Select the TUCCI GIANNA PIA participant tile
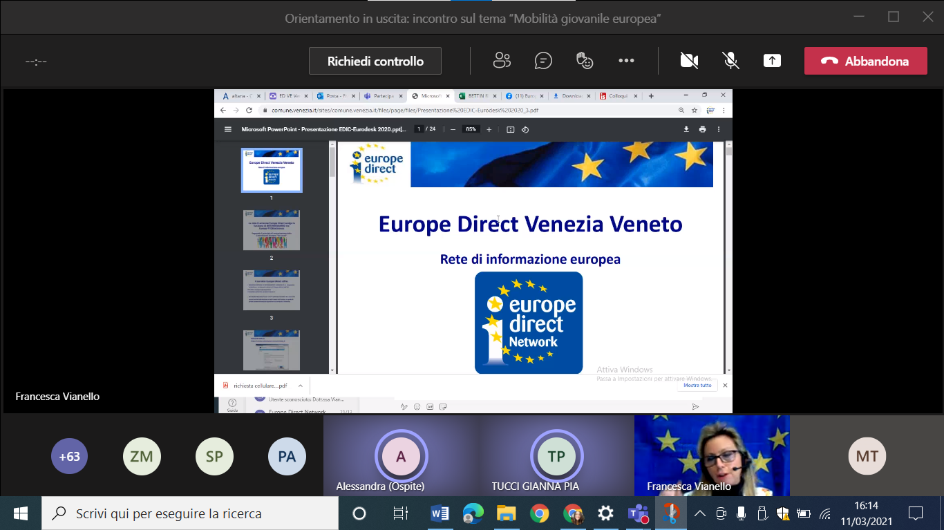944x530 pixels. [x=556, y=456]
